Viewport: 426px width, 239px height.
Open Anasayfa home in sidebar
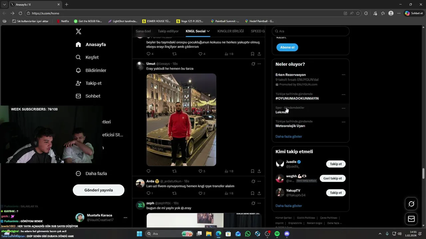(x=91, y=44)
